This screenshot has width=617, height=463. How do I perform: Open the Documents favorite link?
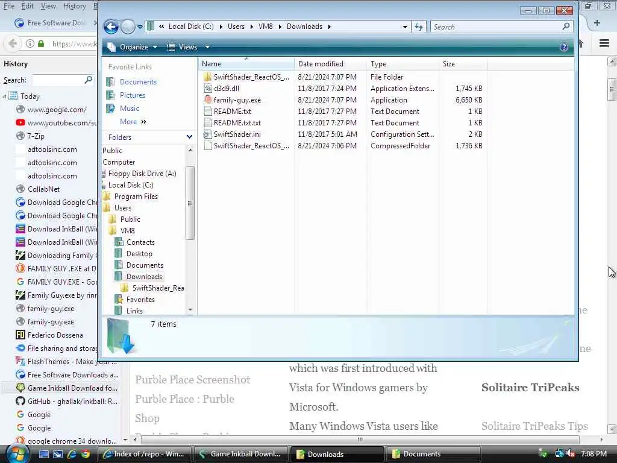pos(138,82)
